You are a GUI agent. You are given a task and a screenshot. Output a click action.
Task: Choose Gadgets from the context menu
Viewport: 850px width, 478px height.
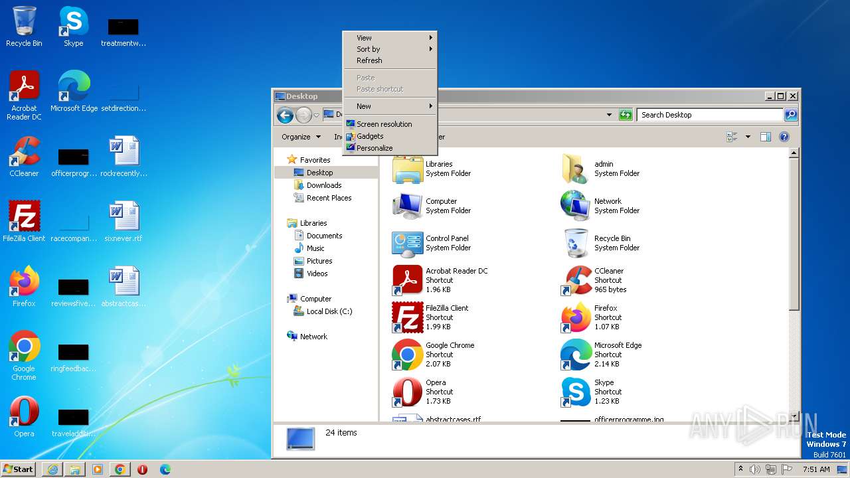tap(390, 136)
